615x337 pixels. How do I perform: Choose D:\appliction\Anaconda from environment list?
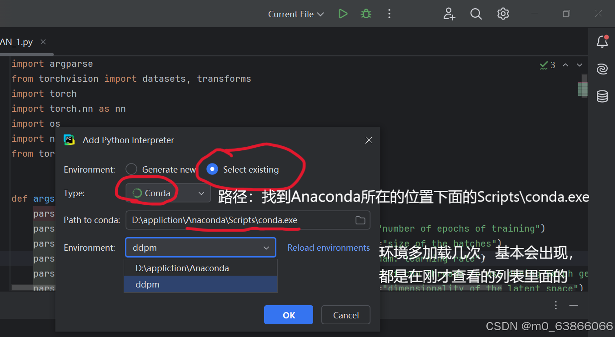point(200,268)
